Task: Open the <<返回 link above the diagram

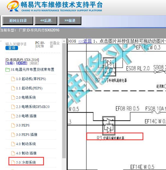Action: click(85, 41)
